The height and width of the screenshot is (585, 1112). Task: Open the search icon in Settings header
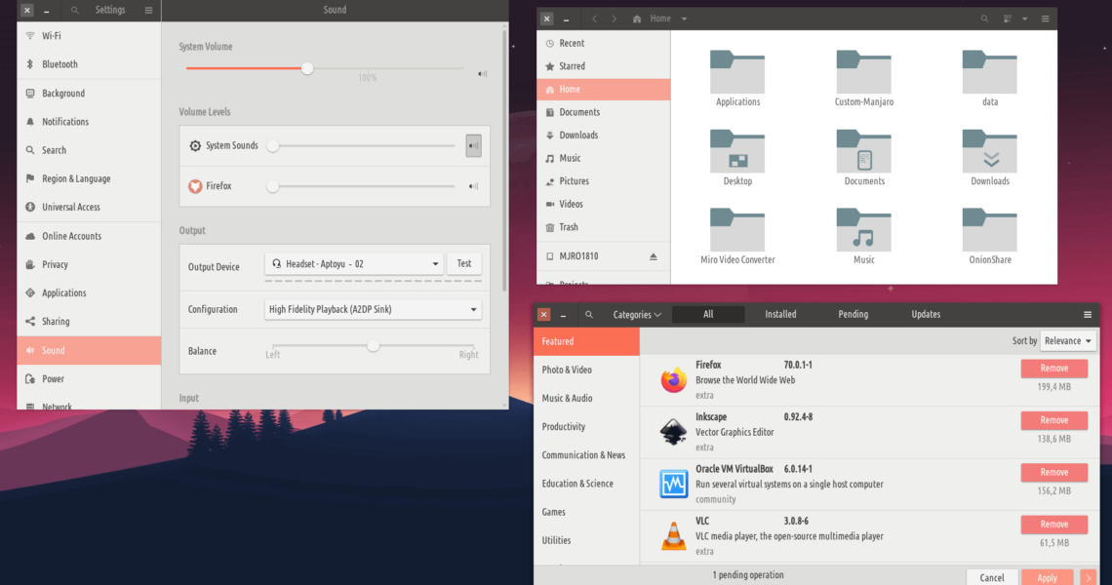tap(75, 10)
